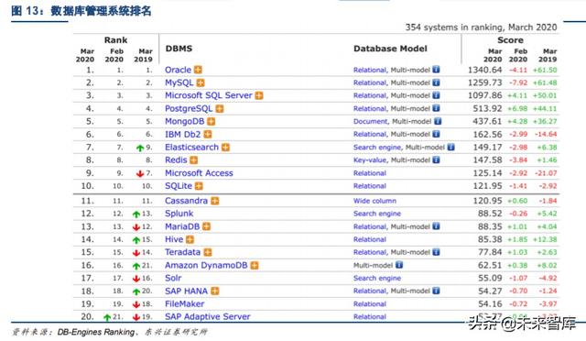Click the DBMS column header
This screenshot has height=341, width=586.
tap(179, 49)
